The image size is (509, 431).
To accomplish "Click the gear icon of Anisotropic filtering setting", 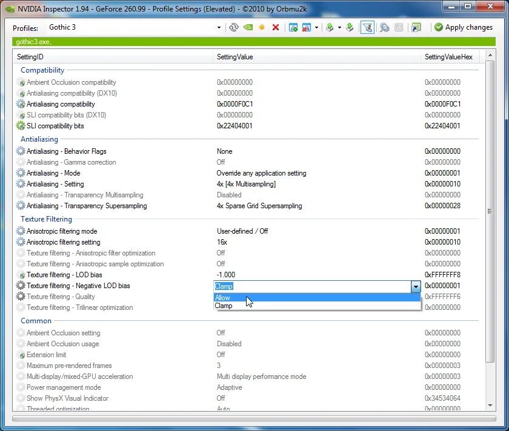I will tap(21, 242).
